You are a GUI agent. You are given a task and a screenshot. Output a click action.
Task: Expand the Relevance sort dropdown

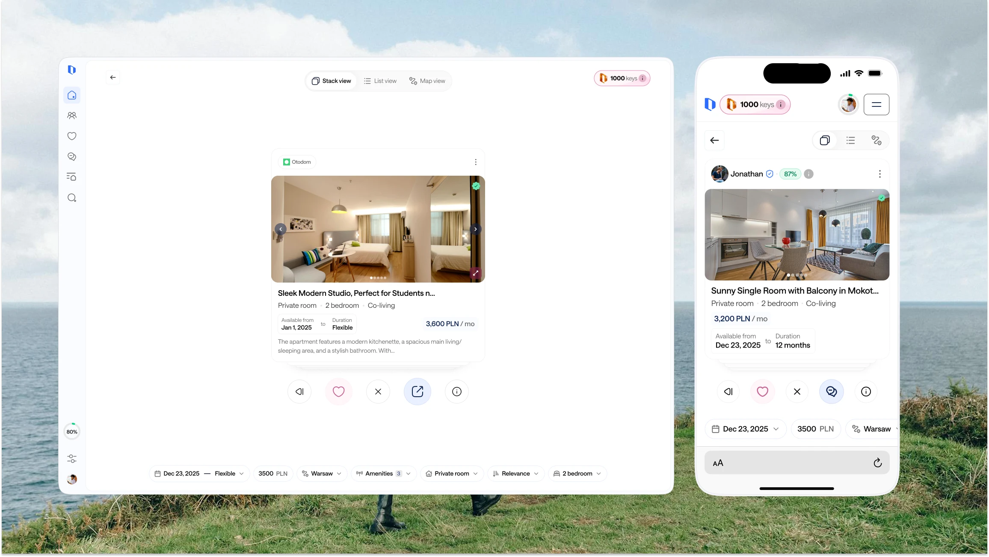515,474
